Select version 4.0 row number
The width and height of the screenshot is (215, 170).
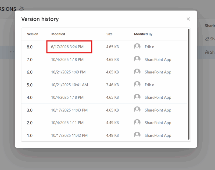point(30,98)
